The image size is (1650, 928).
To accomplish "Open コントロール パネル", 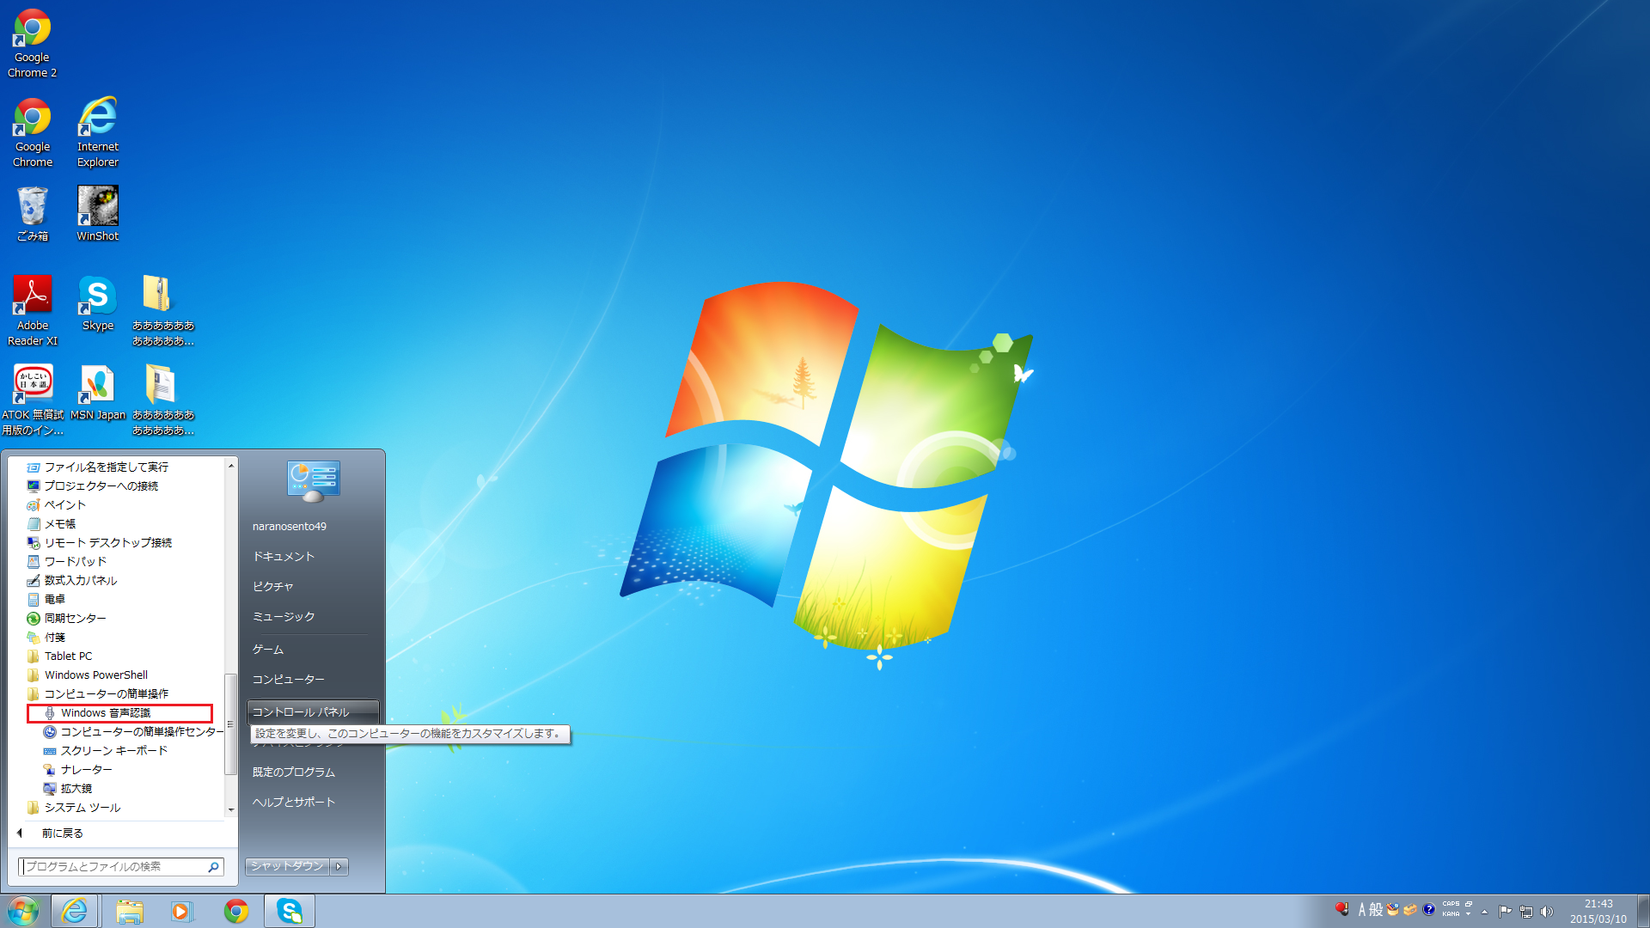I will (313, 712).
